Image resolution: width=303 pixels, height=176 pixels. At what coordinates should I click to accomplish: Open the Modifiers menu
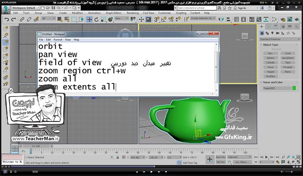pos(77,13)
